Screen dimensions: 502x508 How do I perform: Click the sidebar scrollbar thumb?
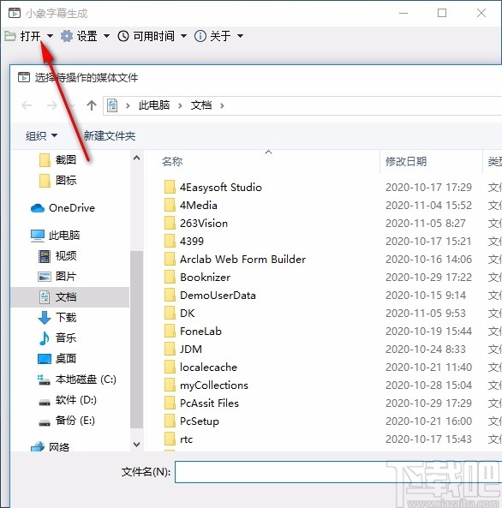tap(137, 339)
